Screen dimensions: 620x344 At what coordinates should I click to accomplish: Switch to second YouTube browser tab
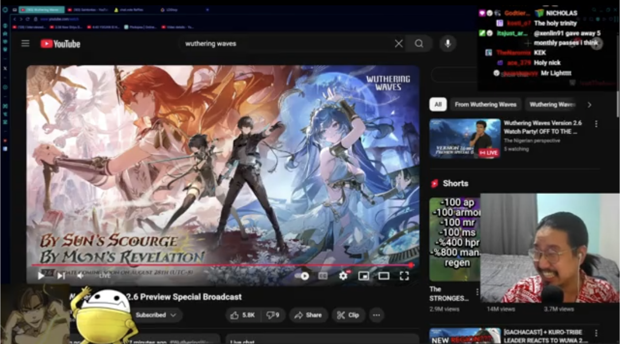(89, 10)
